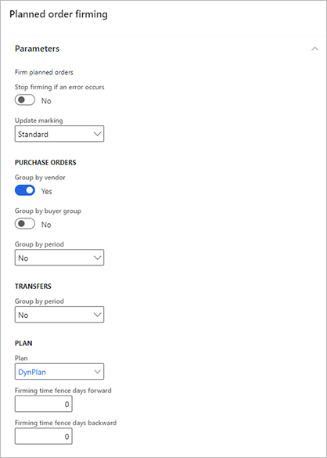Screen dimensions: 327x458
Task: Click the Planned order firming title
Action: (59, 14)
